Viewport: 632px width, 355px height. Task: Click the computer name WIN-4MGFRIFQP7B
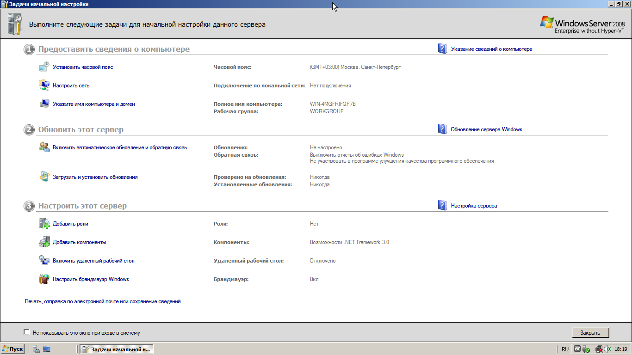tap(333, 104)
